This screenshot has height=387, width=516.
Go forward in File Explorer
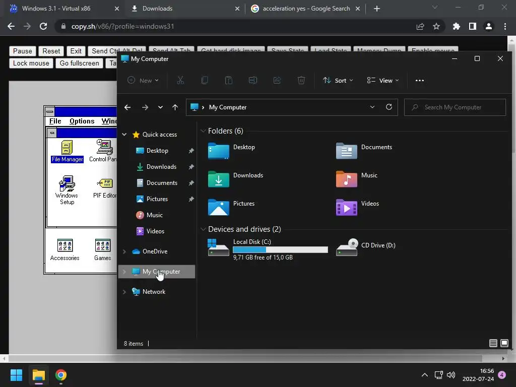tap(145, 107)
